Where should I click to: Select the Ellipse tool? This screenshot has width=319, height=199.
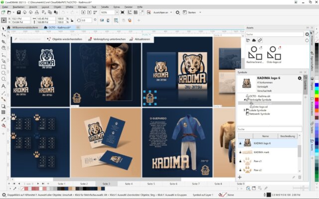3,73
